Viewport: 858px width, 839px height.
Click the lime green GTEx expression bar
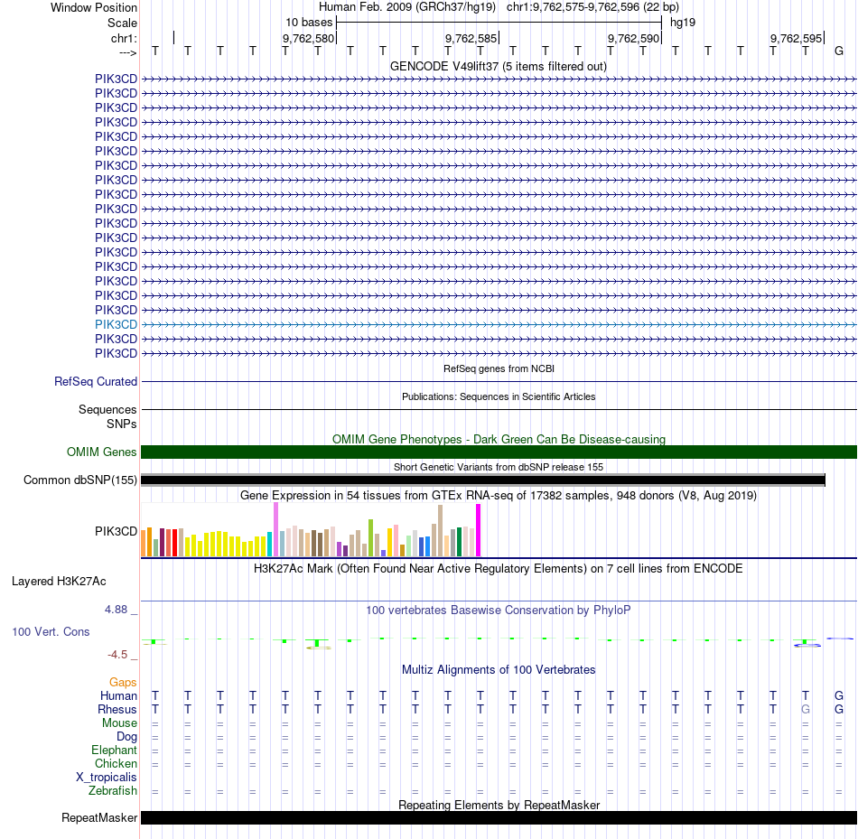click(371, 538)
